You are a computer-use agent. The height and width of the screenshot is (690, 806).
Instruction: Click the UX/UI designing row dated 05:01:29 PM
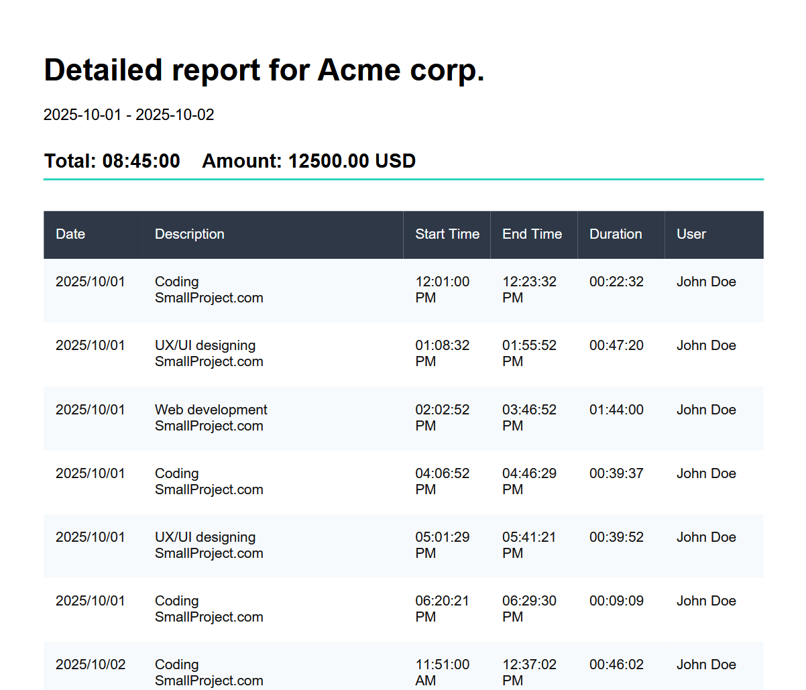[x=205, y=544]
